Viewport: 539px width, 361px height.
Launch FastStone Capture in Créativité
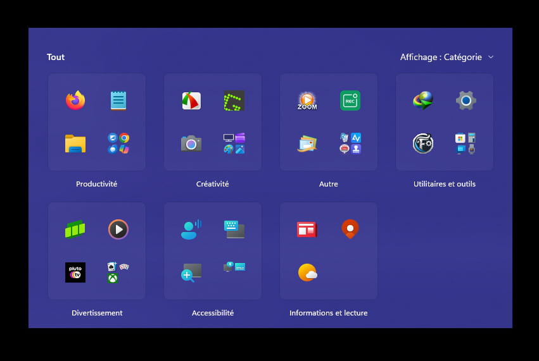click(191, 101)
